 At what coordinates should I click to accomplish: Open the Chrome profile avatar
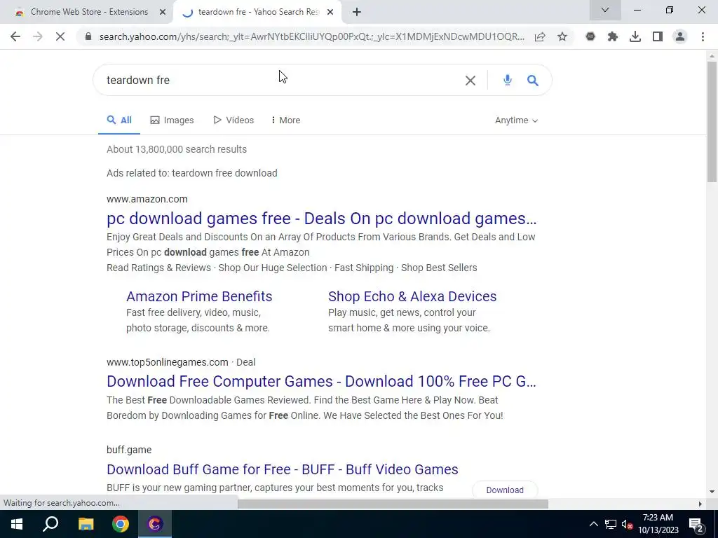point(680,36)
